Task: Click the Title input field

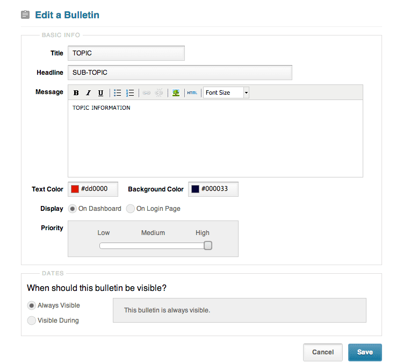Action: click(x=126, y=53)
